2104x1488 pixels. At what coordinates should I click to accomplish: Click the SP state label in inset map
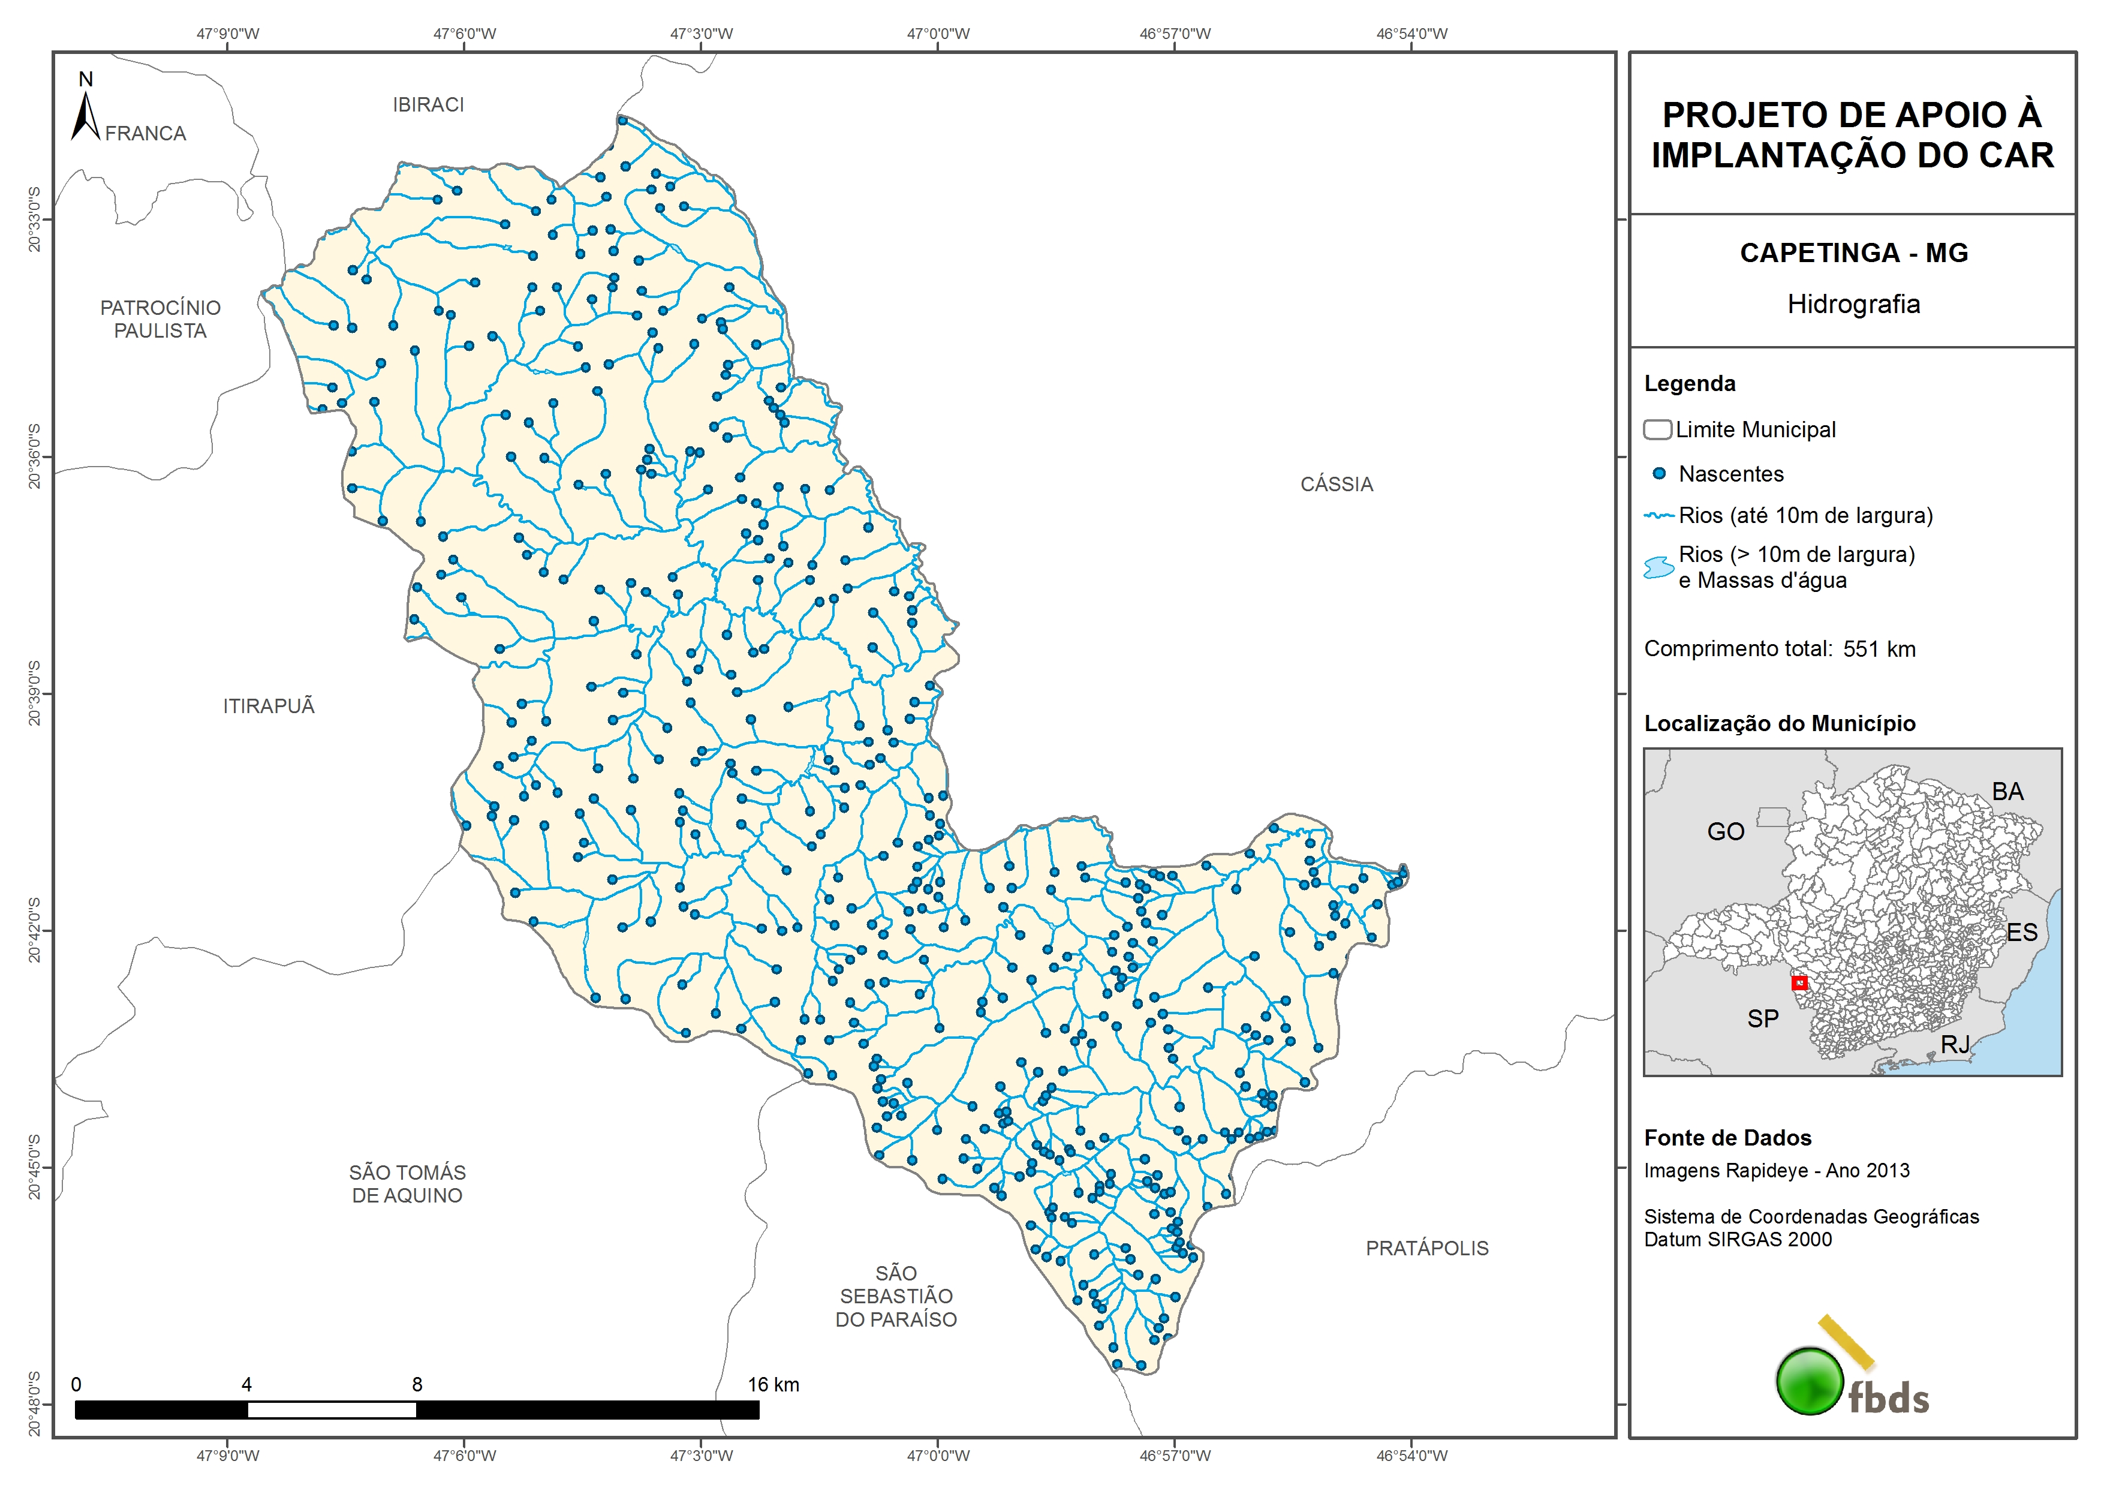tap(1762, 1018)
